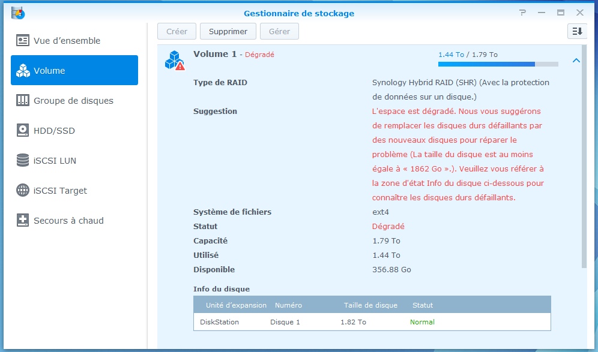
Task: Click the Secours à chaud plus icon
Action: [x=22, y=220]
